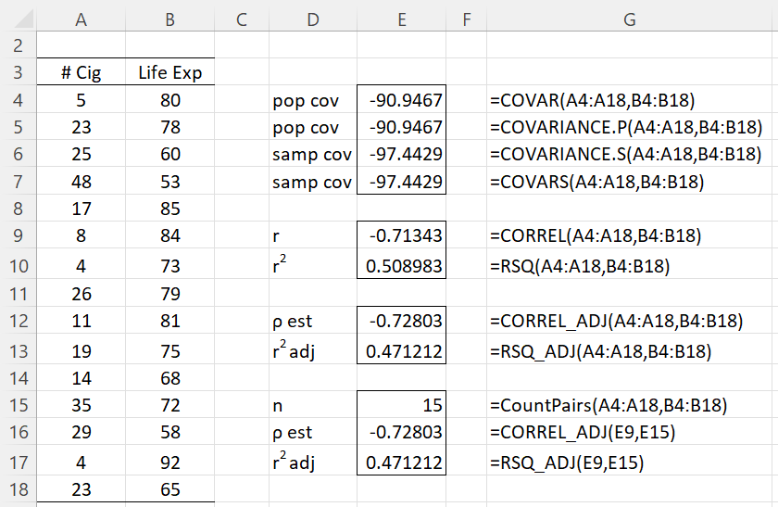Select column A header
This screenshot has width=778, height=507.
coord(81,19)
